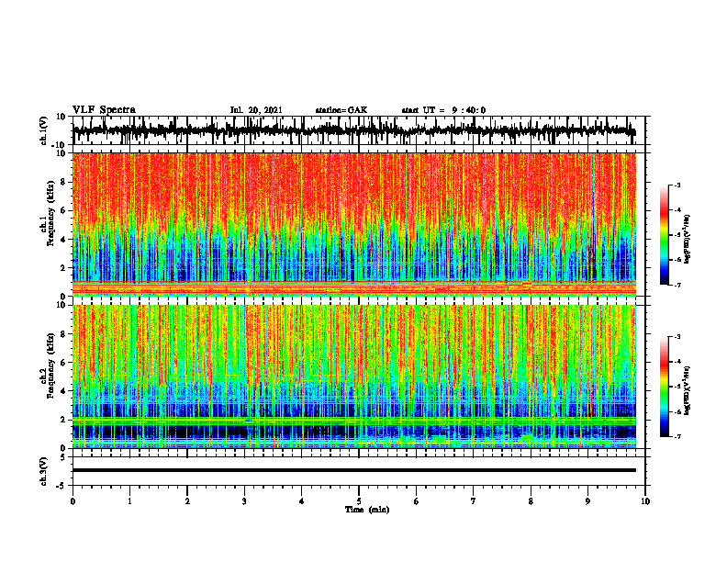Click the ch.1 spectrogram color scale bar
This screenshot has height=562, width=727.
coord(664,235)
